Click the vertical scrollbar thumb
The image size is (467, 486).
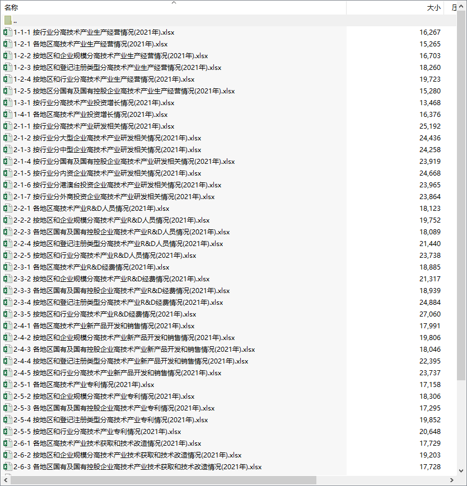click(x=461, y=196)
